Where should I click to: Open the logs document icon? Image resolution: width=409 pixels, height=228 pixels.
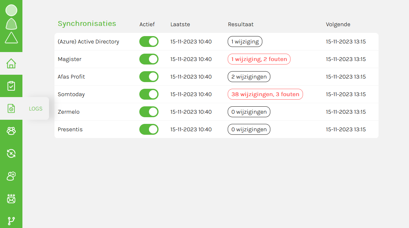(x=11, y=109)
